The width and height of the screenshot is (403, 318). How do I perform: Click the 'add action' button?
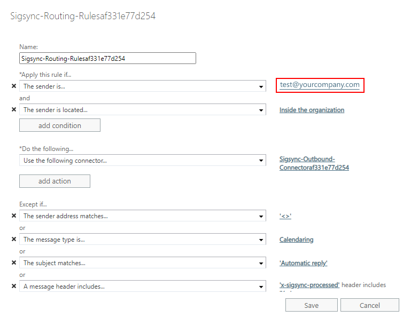(x=55, y=181)
